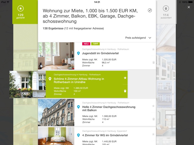The width and height of the screenshot is (194, 145).
Task: Star the Helle 4 Zimmer Dachgeschosswohnung listing
Action: pyautogui.click(x=153, y=106)
